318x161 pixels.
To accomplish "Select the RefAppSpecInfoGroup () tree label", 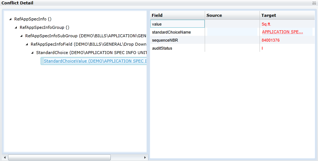I will coord(44,27).
